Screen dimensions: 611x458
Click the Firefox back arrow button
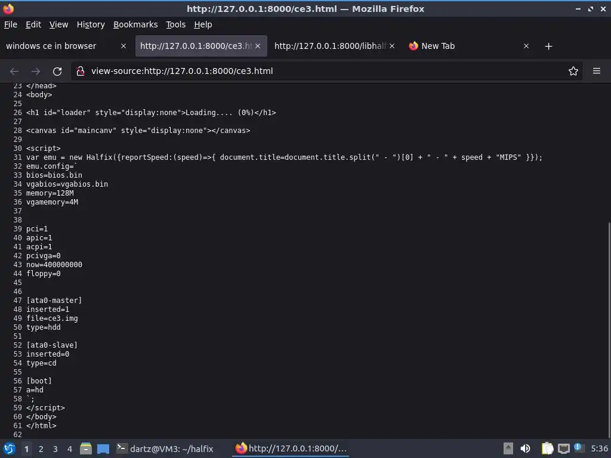pyautogui.click(x=14, y=71)
